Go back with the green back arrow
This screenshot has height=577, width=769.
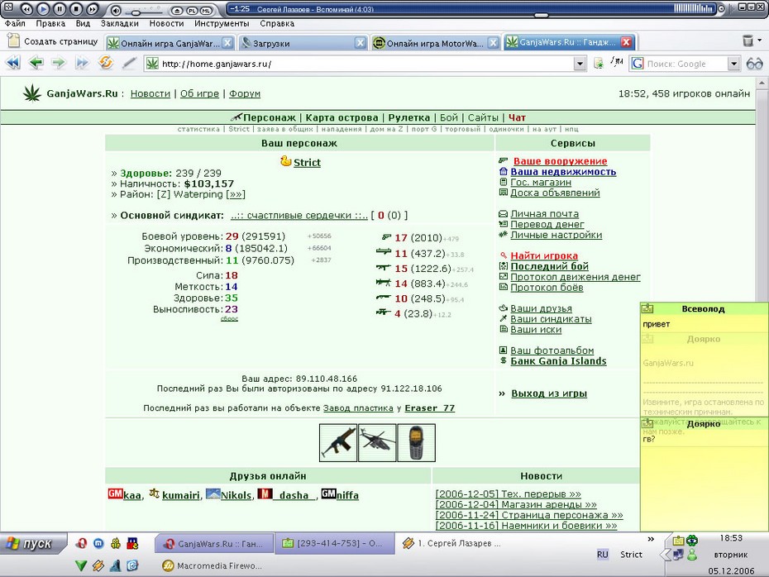36,63
